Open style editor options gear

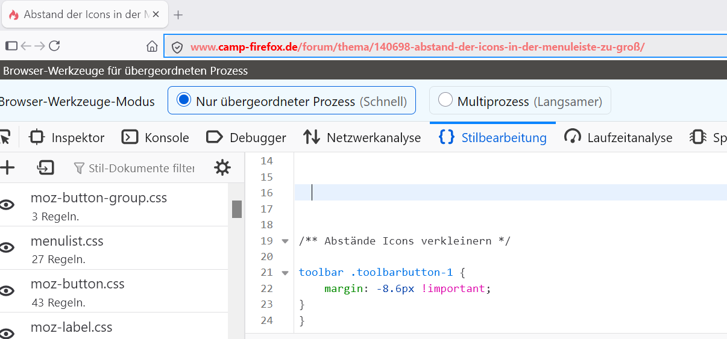pyautogui.click(x=222, y=168)
